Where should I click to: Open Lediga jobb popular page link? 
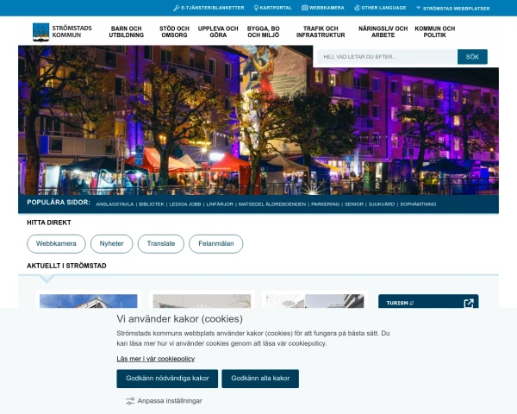pyautogui.click(x=185, y=204)
